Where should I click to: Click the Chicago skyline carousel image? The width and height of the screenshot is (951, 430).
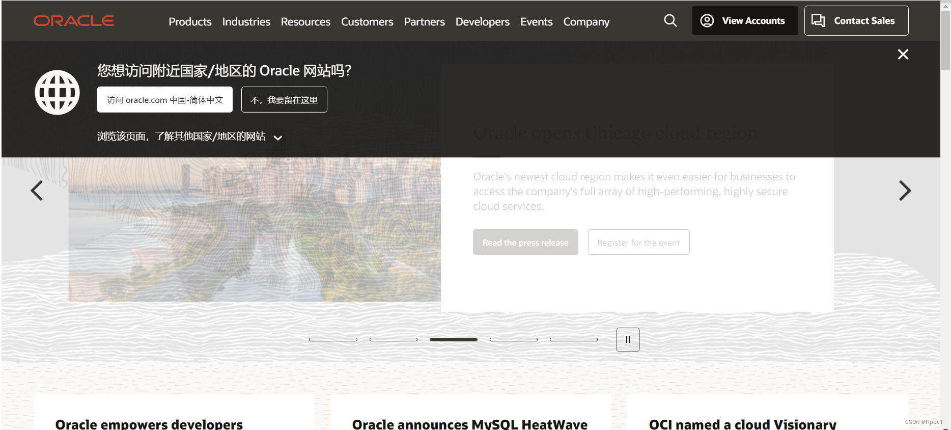[x=255, y=229]
